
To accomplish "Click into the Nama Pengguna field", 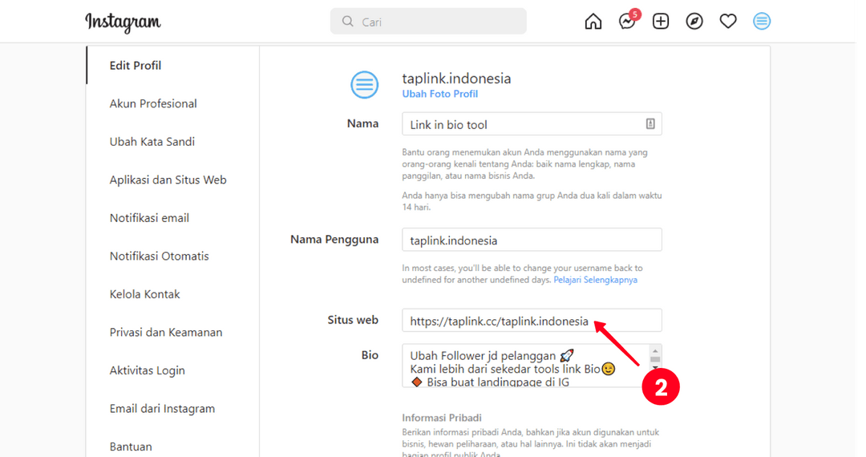I will (532, 240).
